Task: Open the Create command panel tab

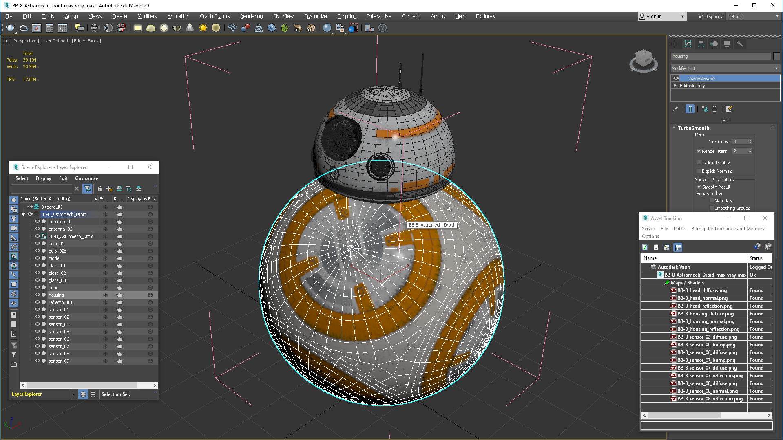Action: point(675,44)
